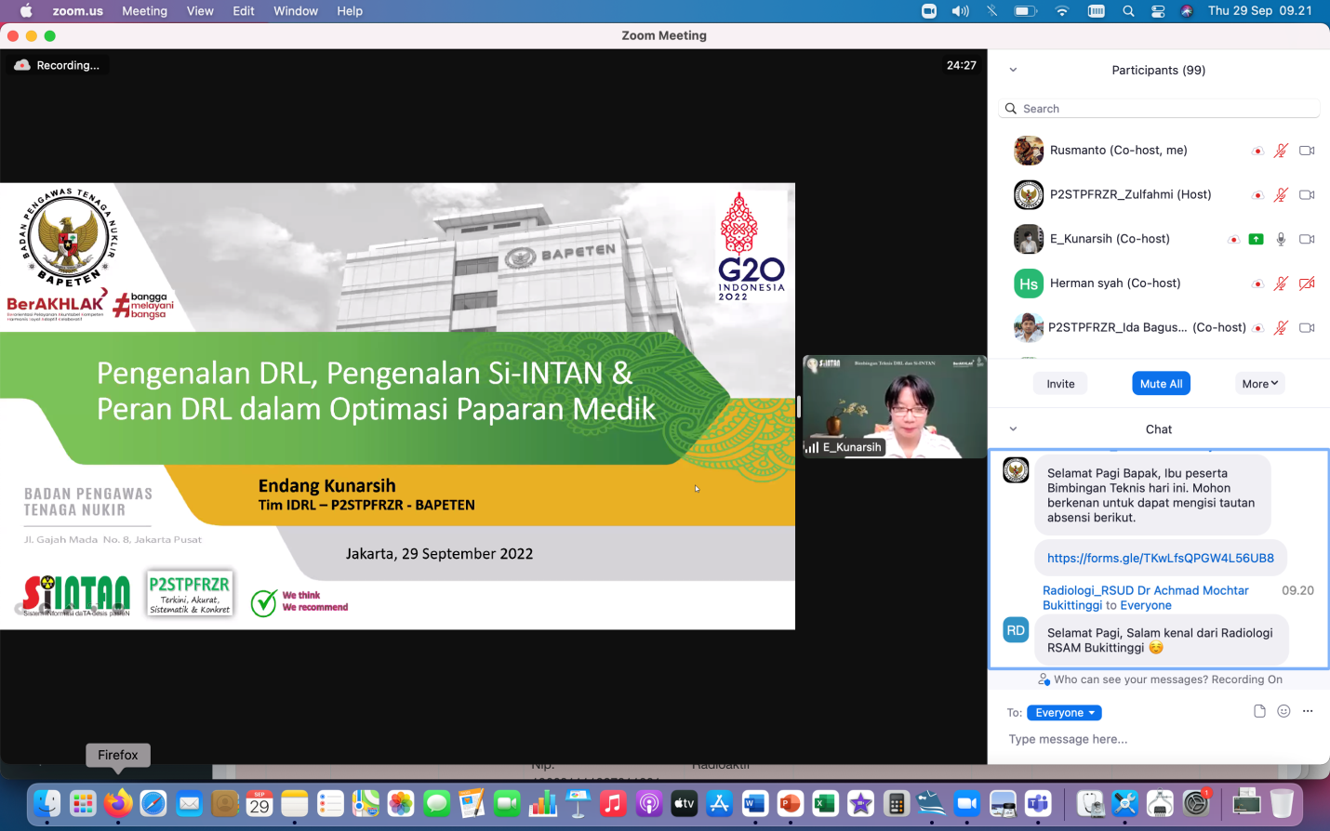Collapse the Participants panel using its chevron
This screenshot has height=831, width=1330.
(1013, 70)
